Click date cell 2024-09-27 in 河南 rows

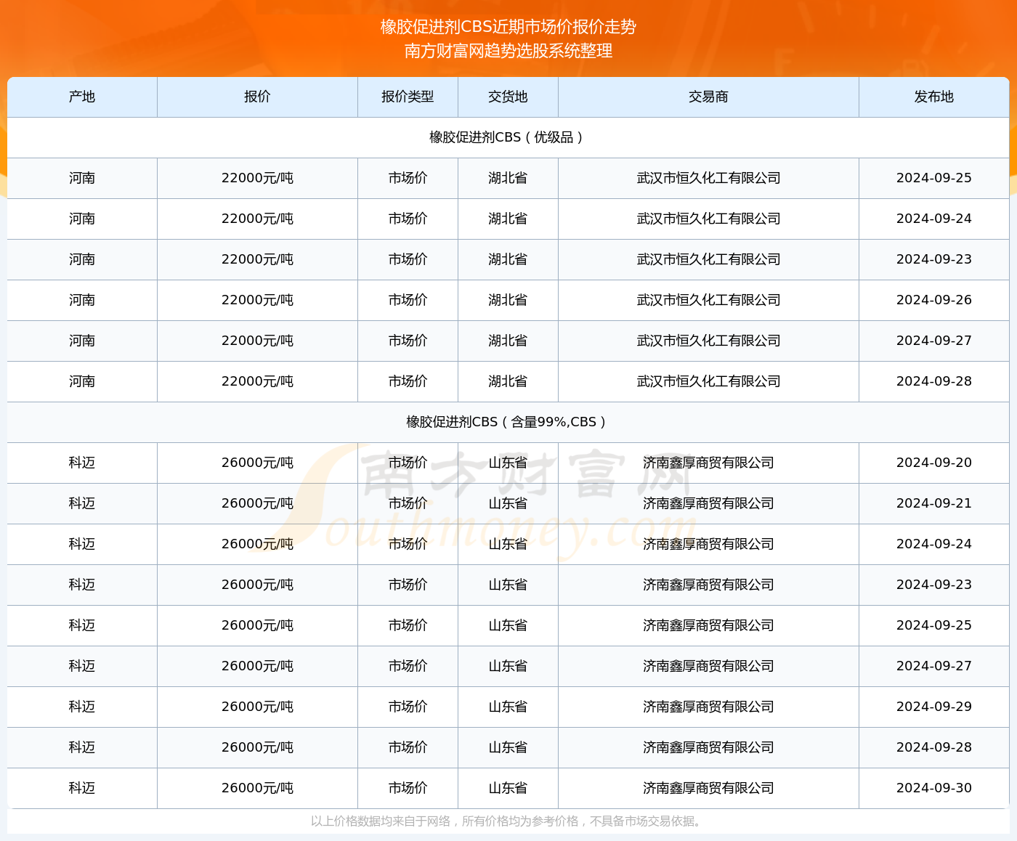click(x=934, y=341)
